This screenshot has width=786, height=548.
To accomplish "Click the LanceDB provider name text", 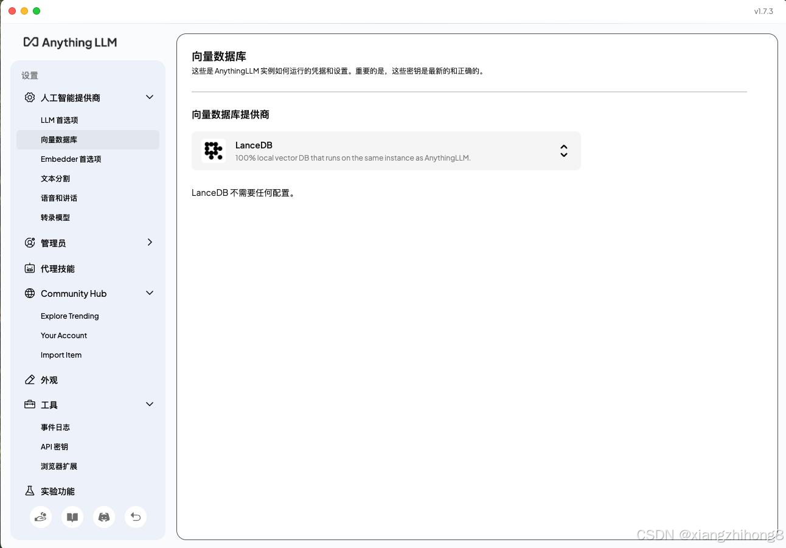I will [254, 145].
